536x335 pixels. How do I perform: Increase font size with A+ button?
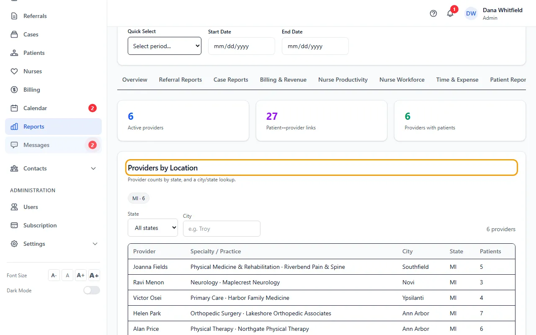click(81, 275)
